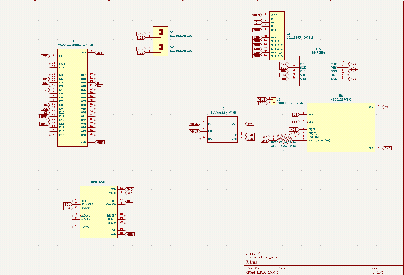
Task: Click the 'W25Q128JVSIQ' value text
Action: click(x=341, y=100)
